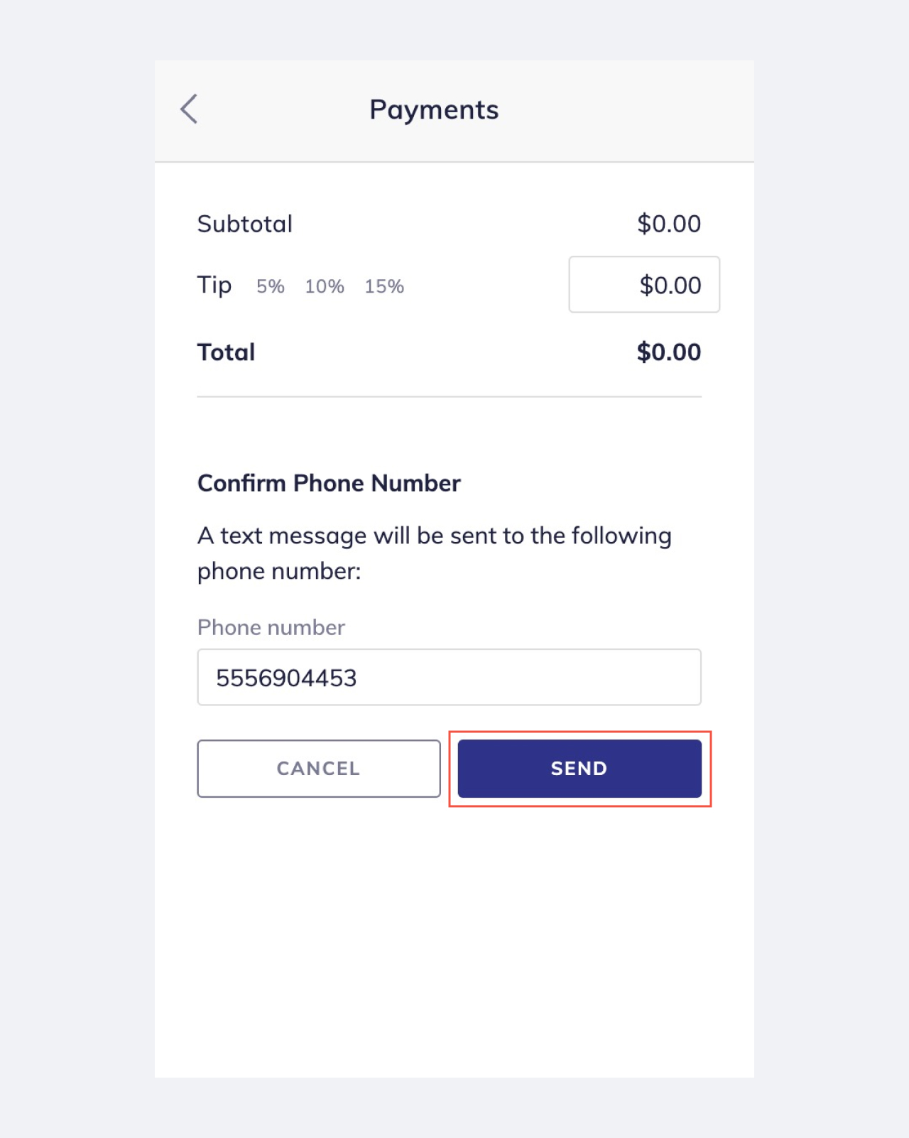Click the Total amount $0.00
909x1138 pixels.
pyautogui.click(x=669, y=352)
